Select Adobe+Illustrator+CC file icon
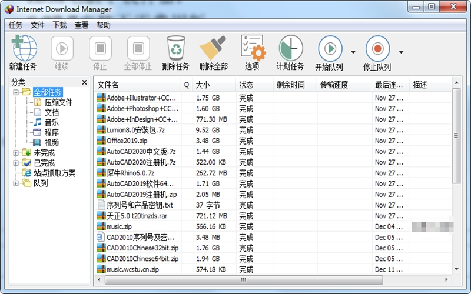 [101, 98]
